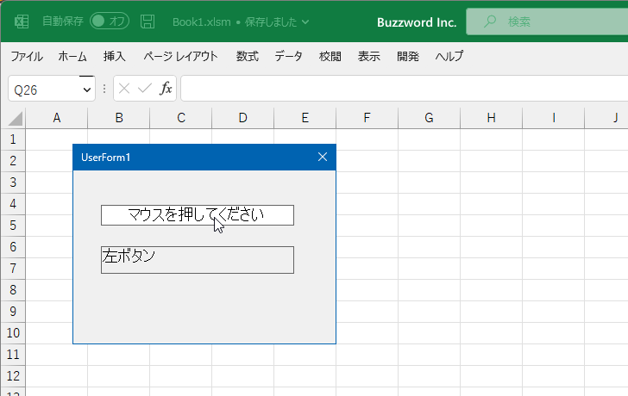This screenshot has width=628, height=396.
Task: Click the Buzzword Inc. account name
Action: tap(417, 22)
